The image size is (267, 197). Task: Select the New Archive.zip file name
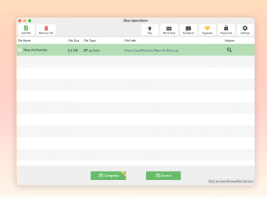[35, 50]
